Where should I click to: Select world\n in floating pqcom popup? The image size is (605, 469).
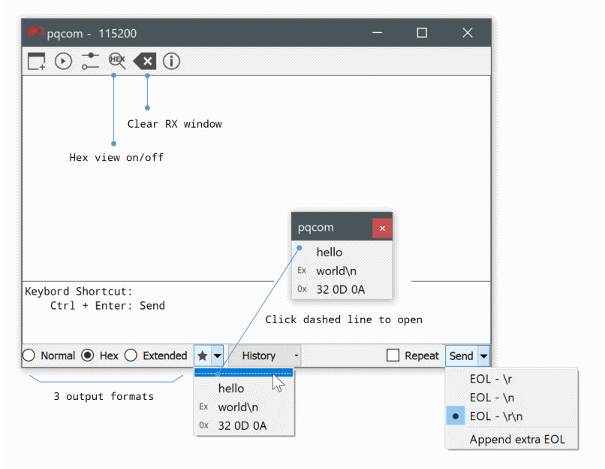click(342, 271)
